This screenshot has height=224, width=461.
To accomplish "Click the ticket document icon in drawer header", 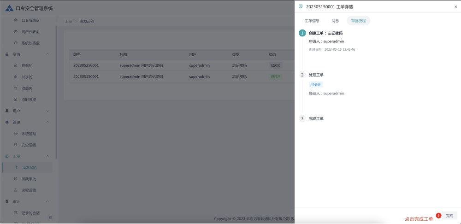I will 301,6.
